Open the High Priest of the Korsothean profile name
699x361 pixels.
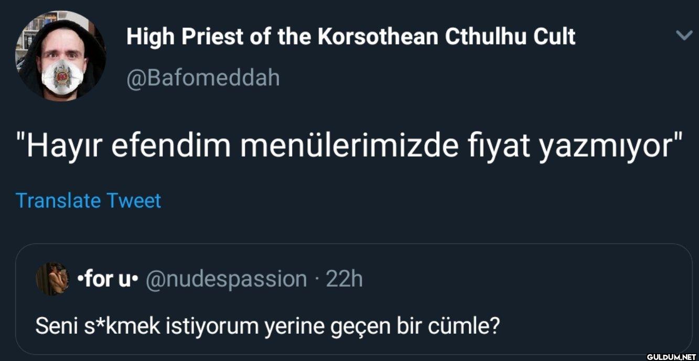351,36
